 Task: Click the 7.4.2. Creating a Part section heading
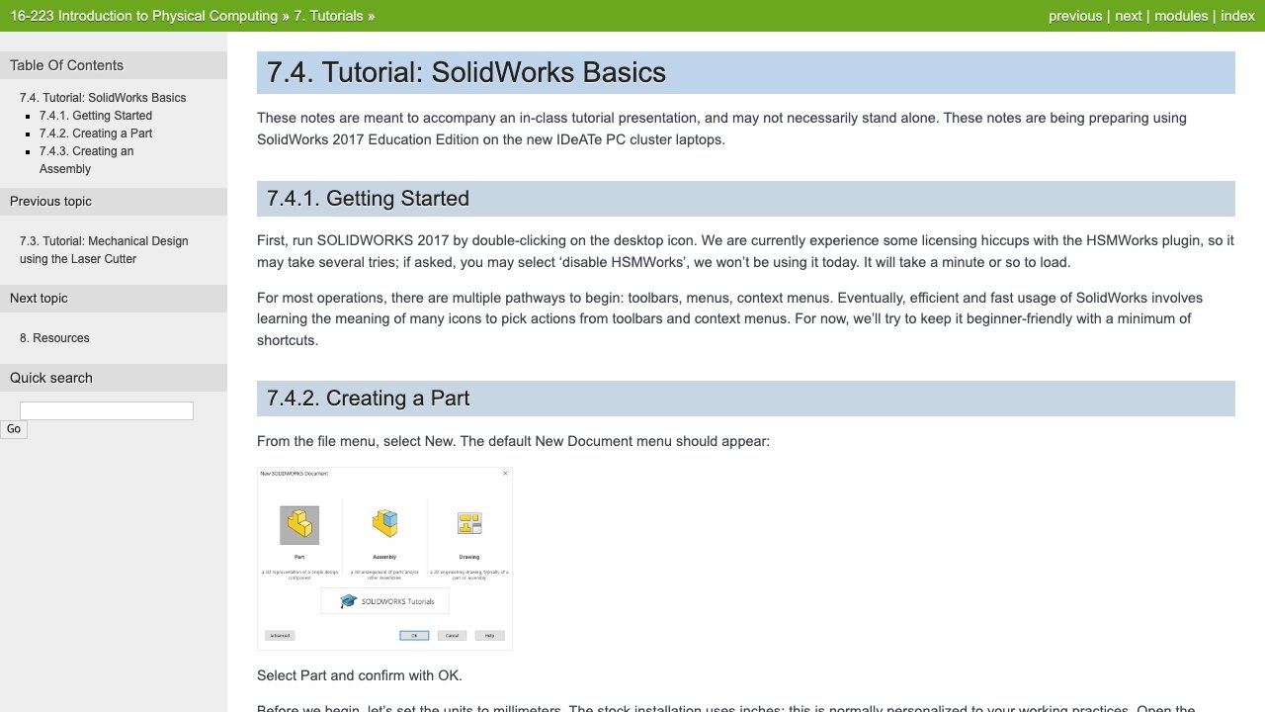click(746, 399)
